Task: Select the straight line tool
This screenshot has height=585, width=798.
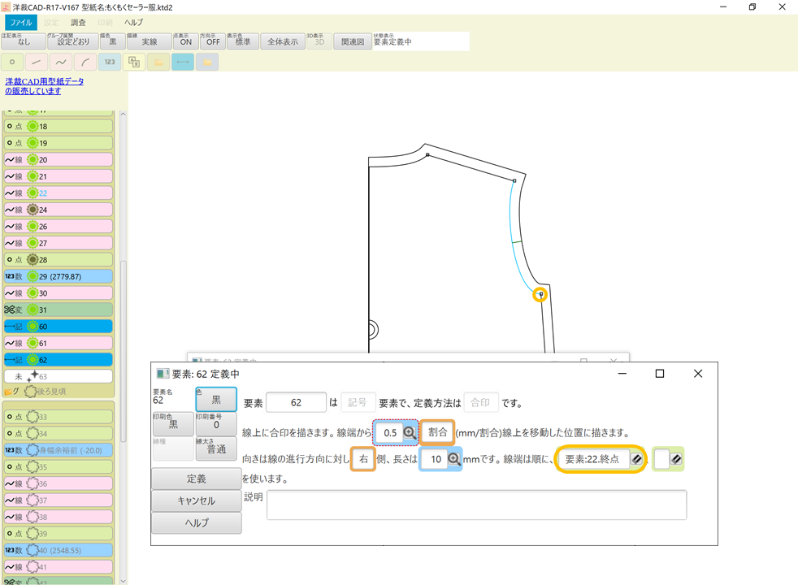Action: [x=35, y=62]
